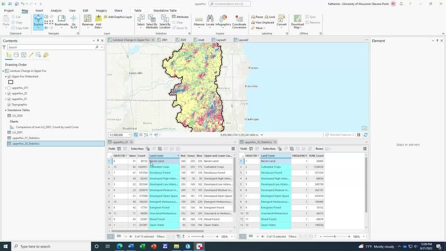Toggle Upper Fox Watershed layer visibility
The height and width of the screenshot is (251, 446).
click(9, 76)
